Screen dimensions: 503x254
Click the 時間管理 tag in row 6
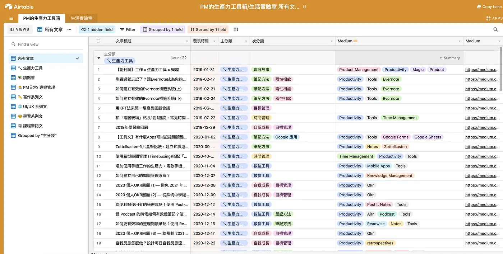pos(261,118)
